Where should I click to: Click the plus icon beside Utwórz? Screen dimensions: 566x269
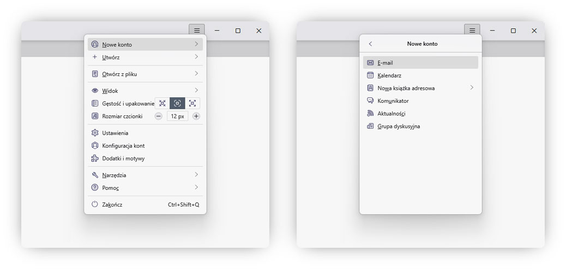point(94,57)
